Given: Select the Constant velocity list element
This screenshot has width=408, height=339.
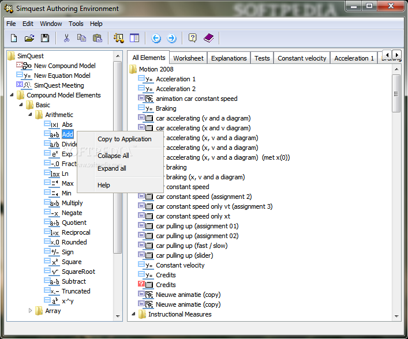Looking at the screenshot, I should click(x=180, y=265).
